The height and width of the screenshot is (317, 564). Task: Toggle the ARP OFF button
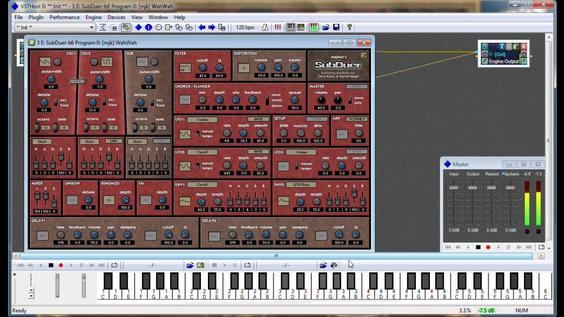tap(341, 135)
